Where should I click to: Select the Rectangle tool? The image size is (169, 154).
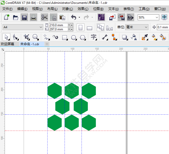(x=65, y=37)
